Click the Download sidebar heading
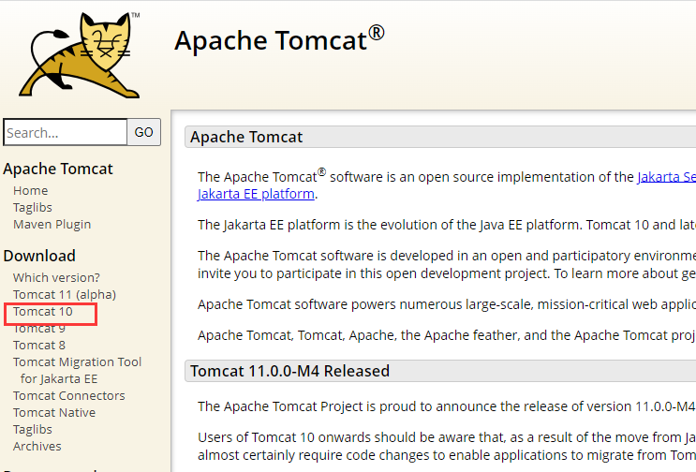This screenshot has width=696, height=472. (x=39, y=256)
